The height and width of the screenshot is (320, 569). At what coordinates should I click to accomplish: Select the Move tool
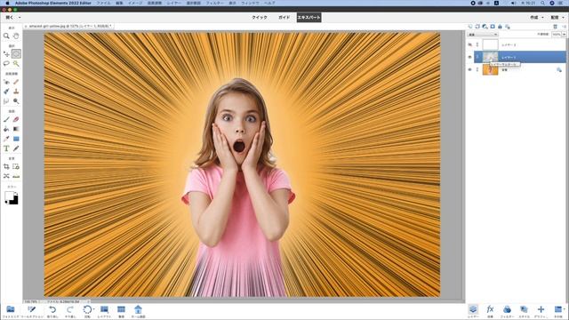coord(6,54)
